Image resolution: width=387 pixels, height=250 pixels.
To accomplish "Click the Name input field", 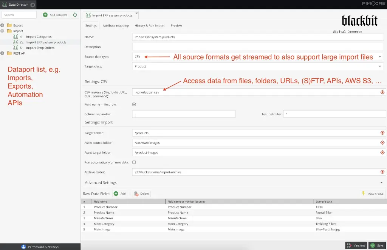I will point(258,37).
